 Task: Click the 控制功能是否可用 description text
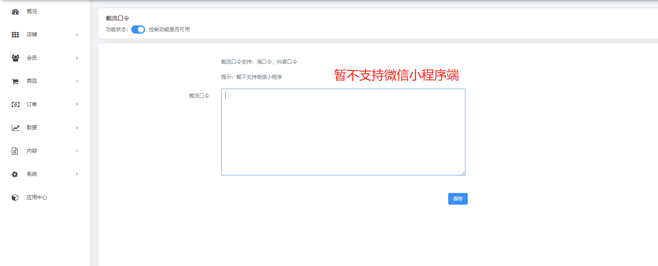(169, 30)
